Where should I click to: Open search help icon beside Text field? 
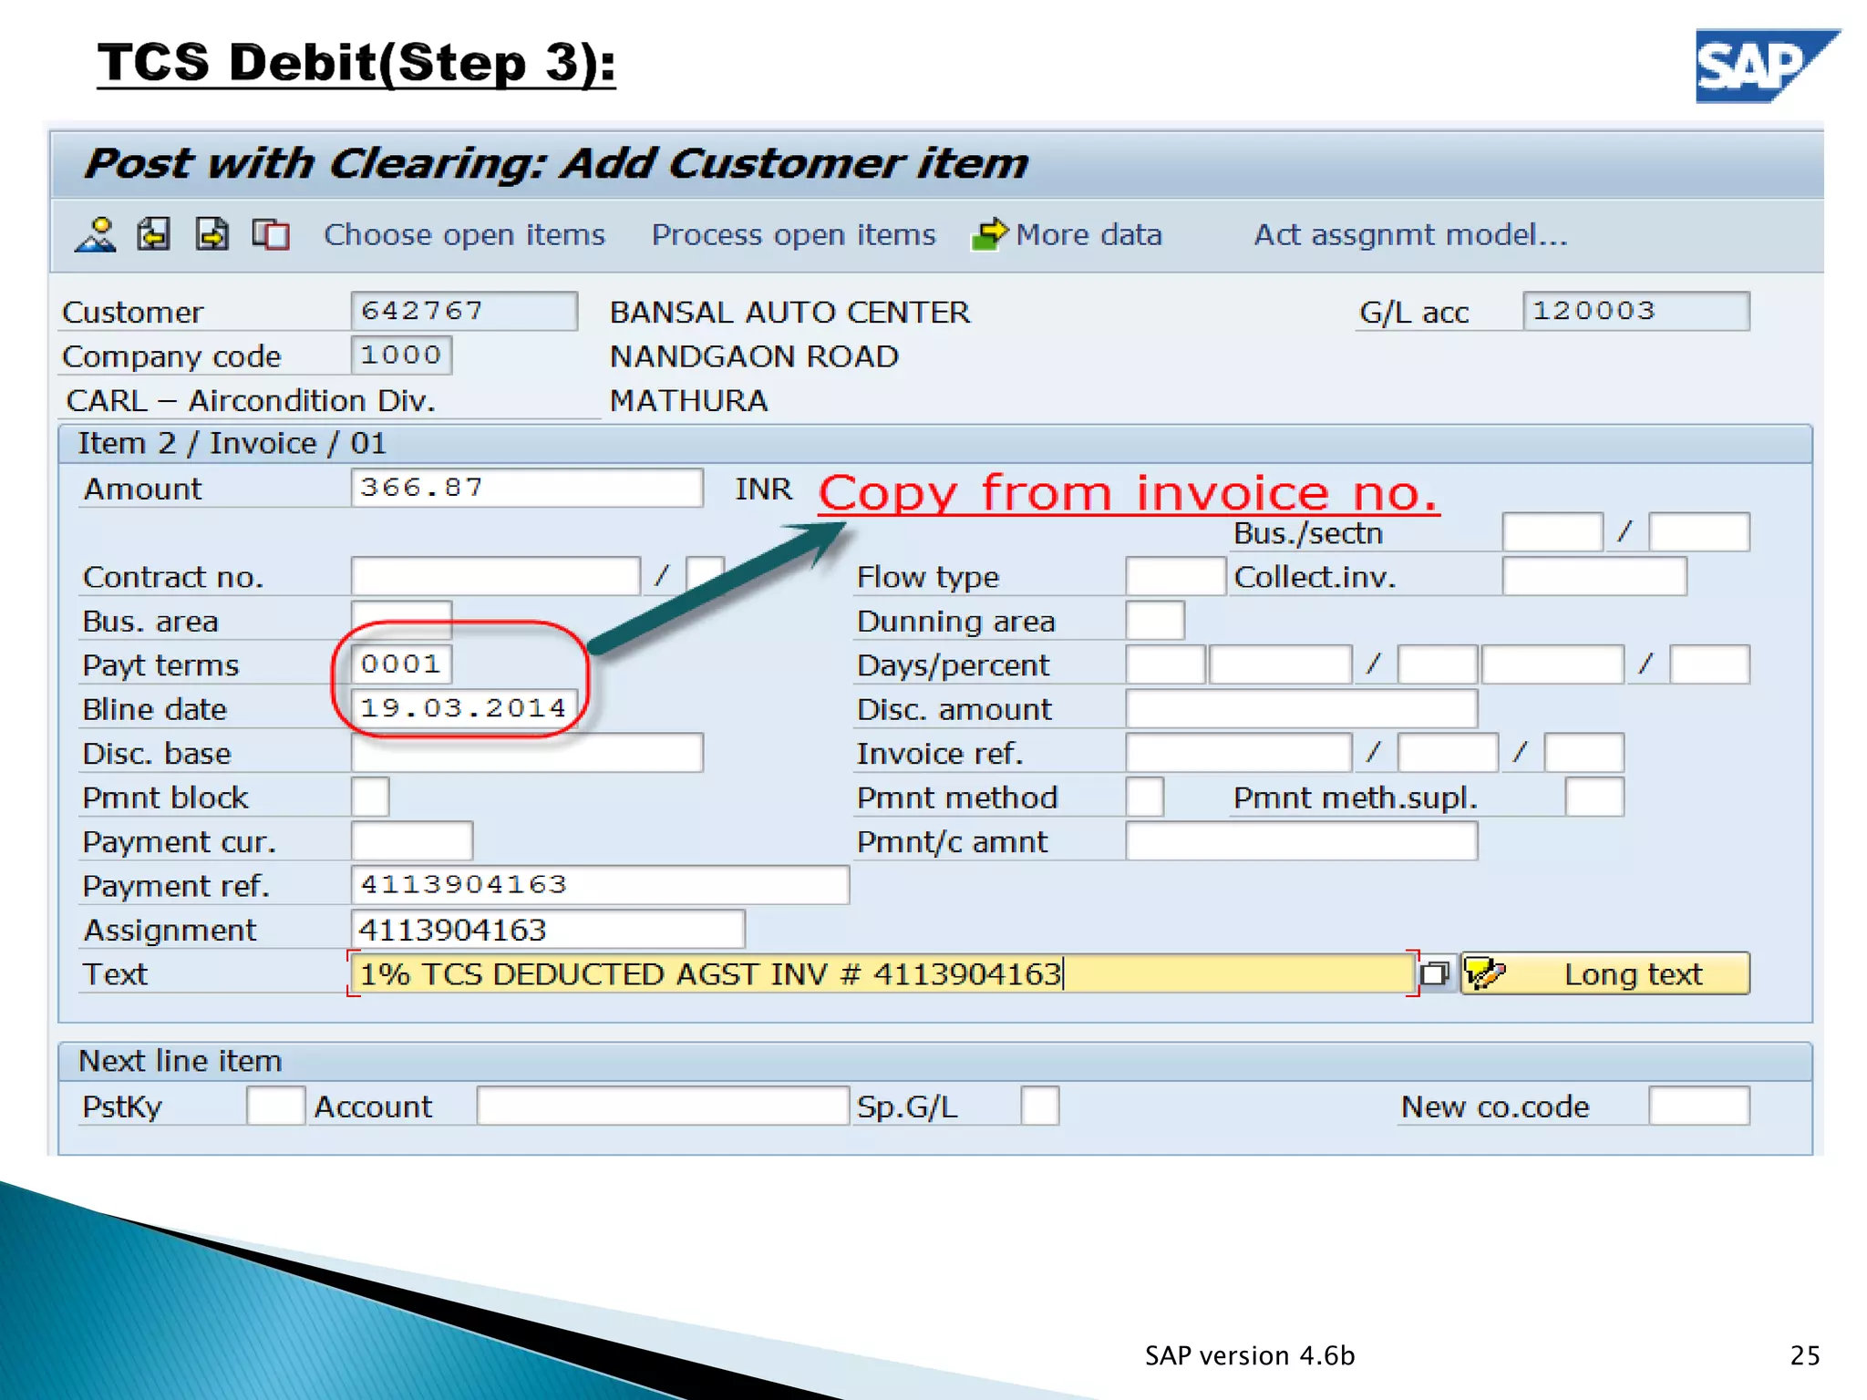pos(1435,974)
